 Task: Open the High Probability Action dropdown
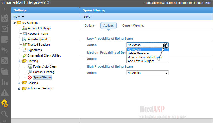point(147,73)
